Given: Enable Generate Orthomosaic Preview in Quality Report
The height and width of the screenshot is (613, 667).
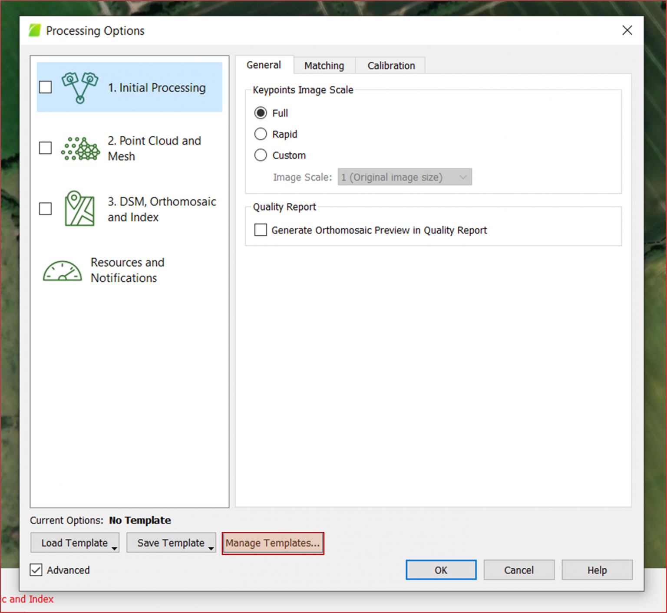Looking at the screenshot, I should click(261, 230).
